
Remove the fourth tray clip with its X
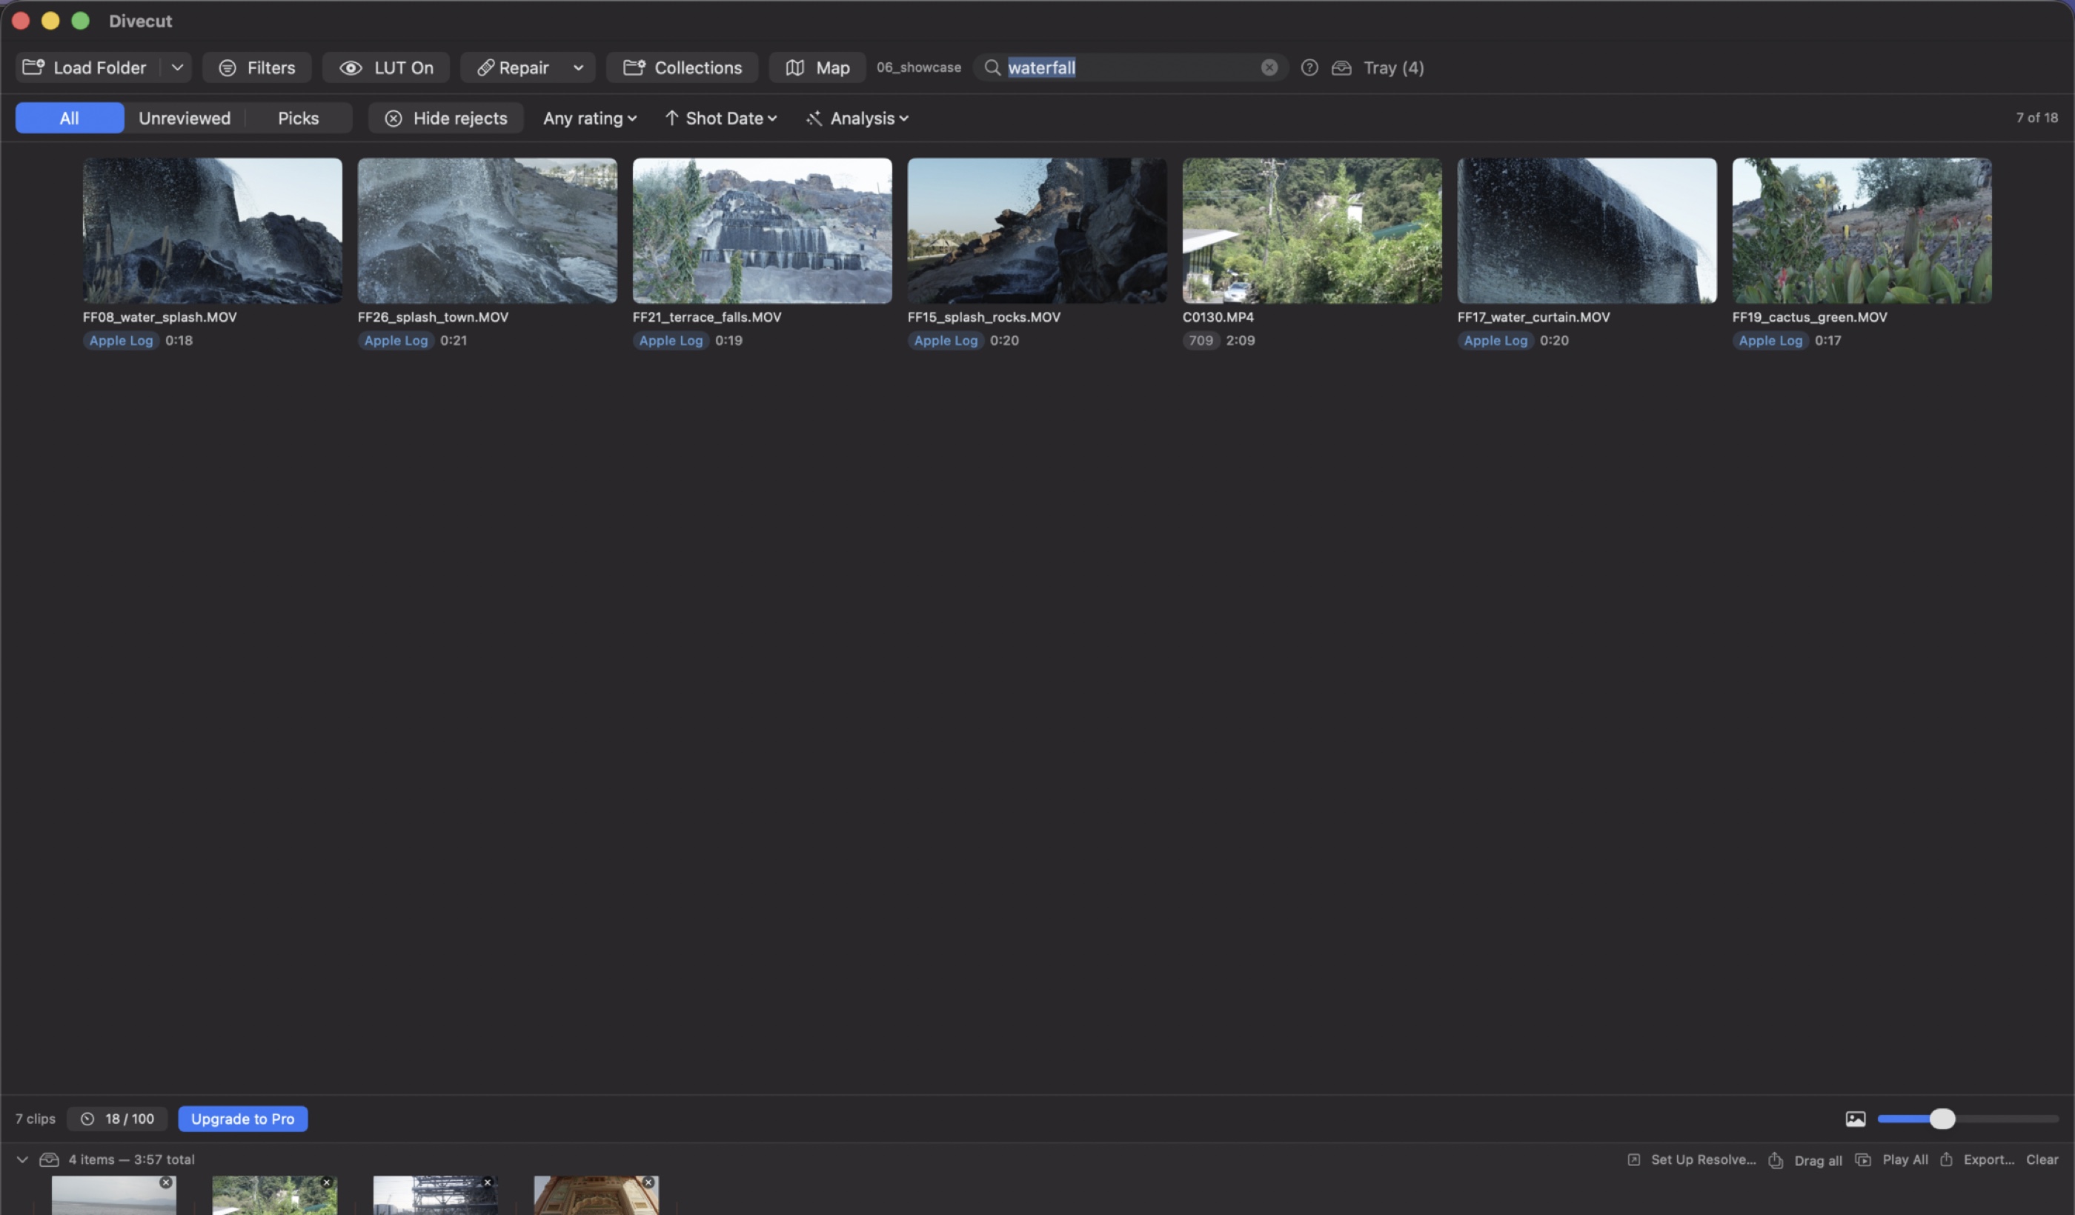tap(648, 1182)
